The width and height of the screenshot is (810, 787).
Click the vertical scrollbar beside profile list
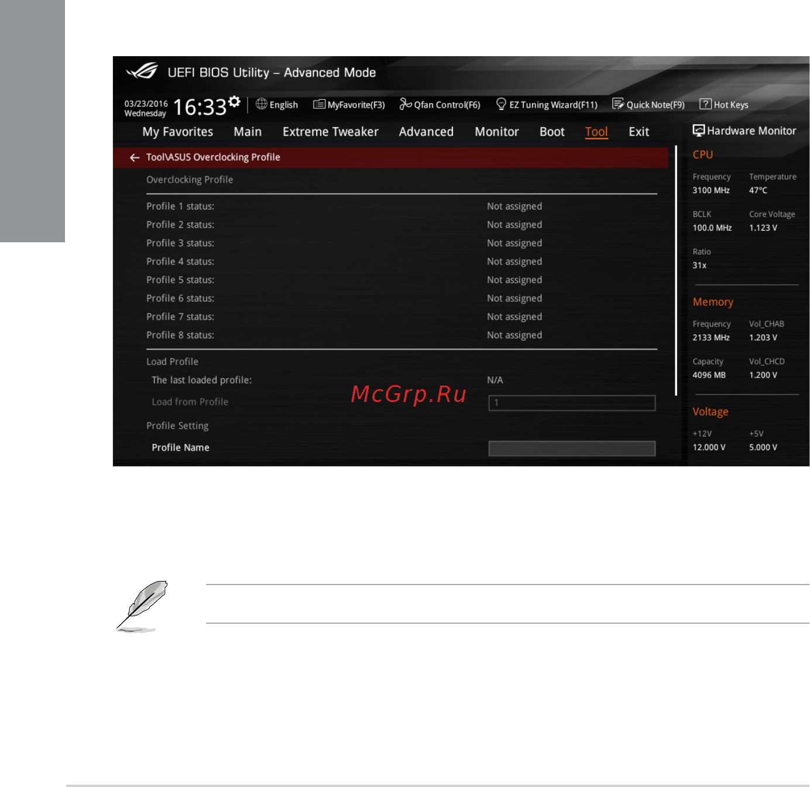coord(676,270)
